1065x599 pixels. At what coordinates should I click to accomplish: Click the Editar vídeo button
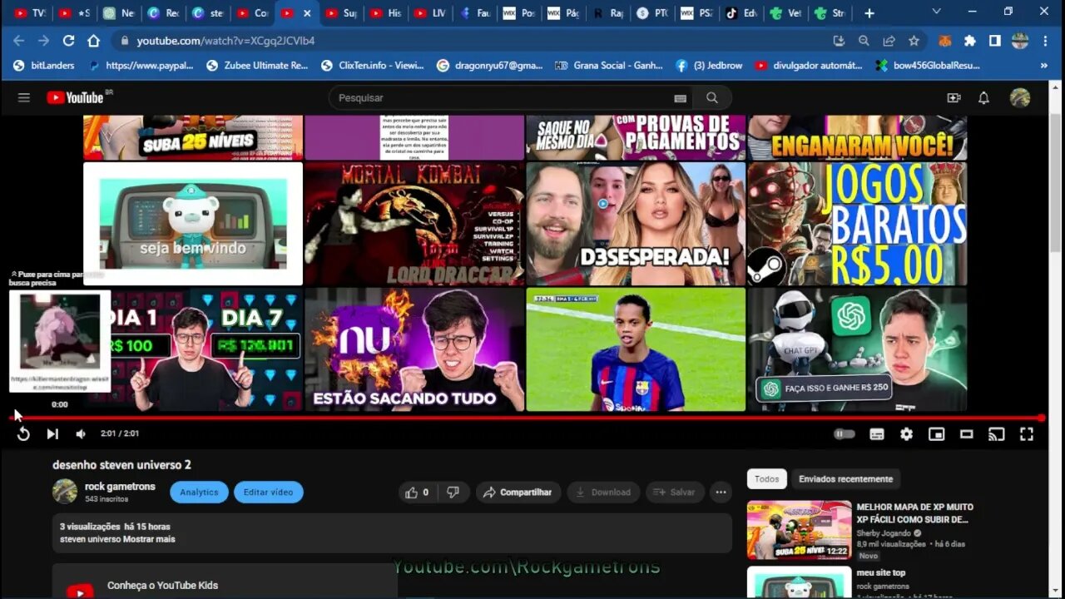[x=269, y=493]
